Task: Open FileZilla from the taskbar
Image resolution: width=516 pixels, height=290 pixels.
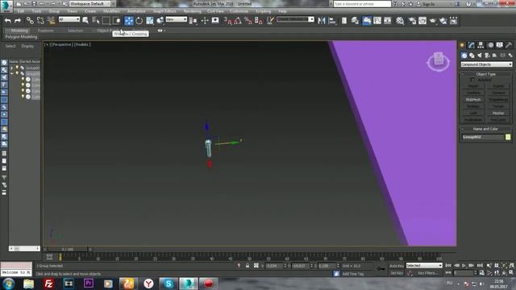Action: (48, 284)
